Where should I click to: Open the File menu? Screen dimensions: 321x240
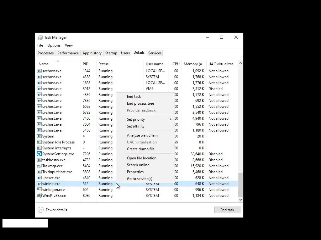[40, 45]
